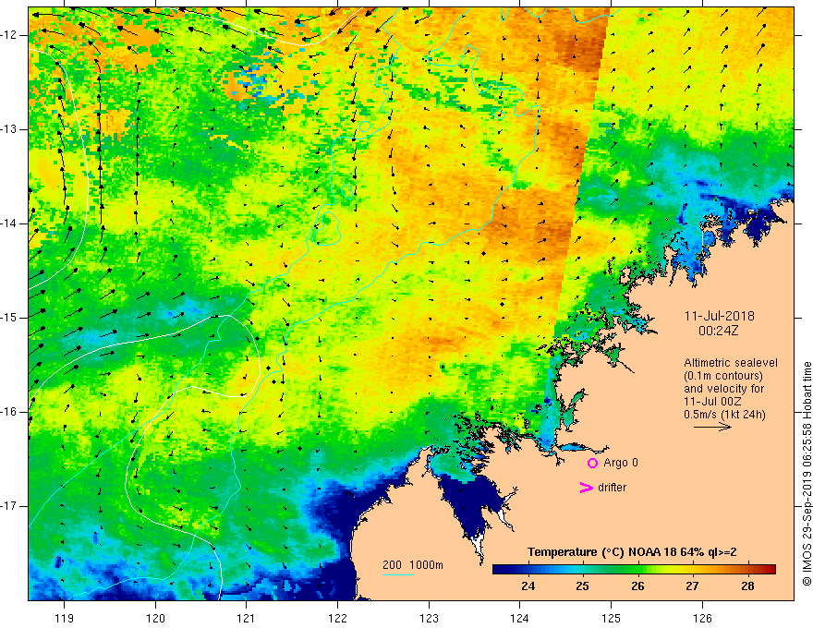
Task: Click the latitude label -15
Action: (9, 318)
